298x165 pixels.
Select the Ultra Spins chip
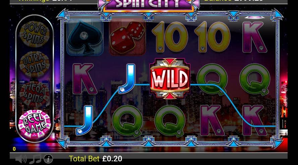[35, 64]
